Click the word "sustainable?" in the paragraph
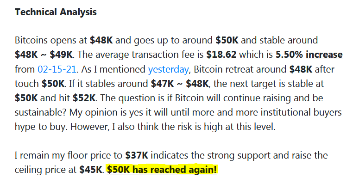Screen dimensions: 353x184 [40, 112]
